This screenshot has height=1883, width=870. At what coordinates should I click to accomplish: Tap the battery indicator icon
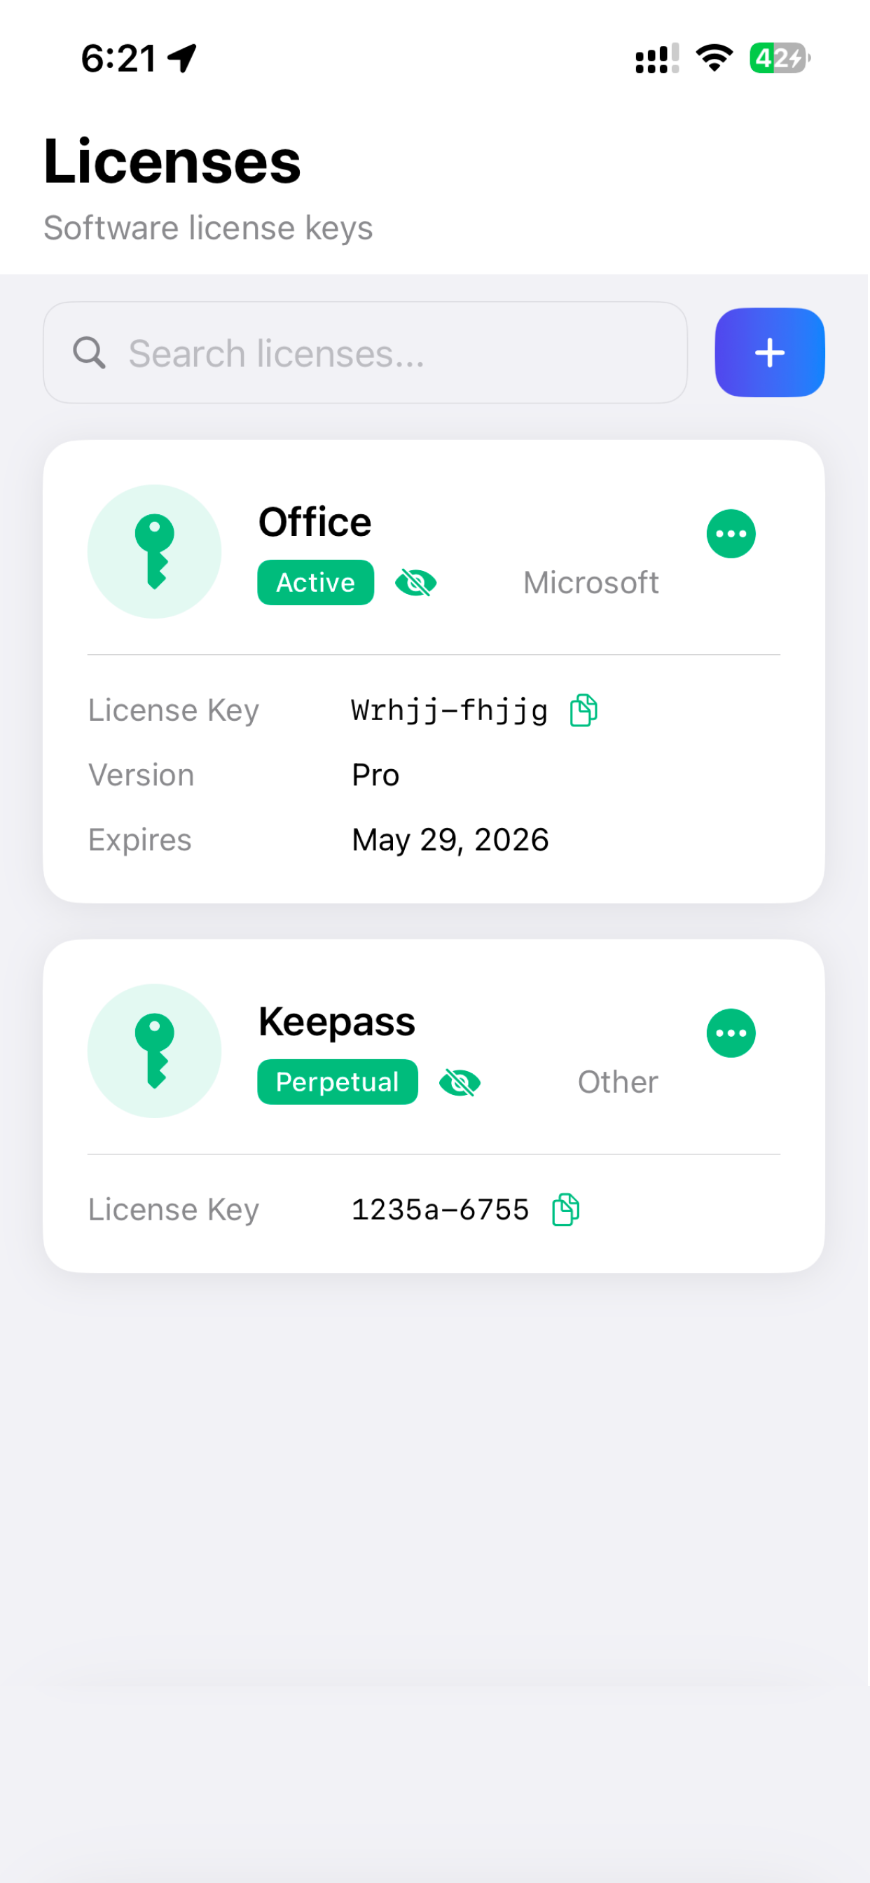coord(780,57)
